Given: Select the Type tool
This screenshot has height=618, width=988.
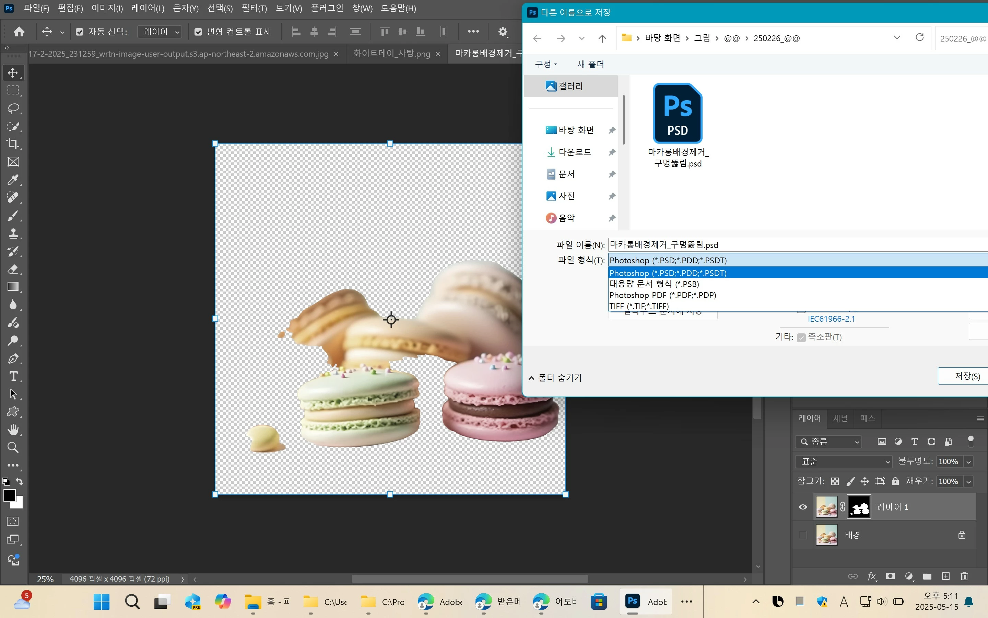Looking at the screenshot, I should [13, 376].
